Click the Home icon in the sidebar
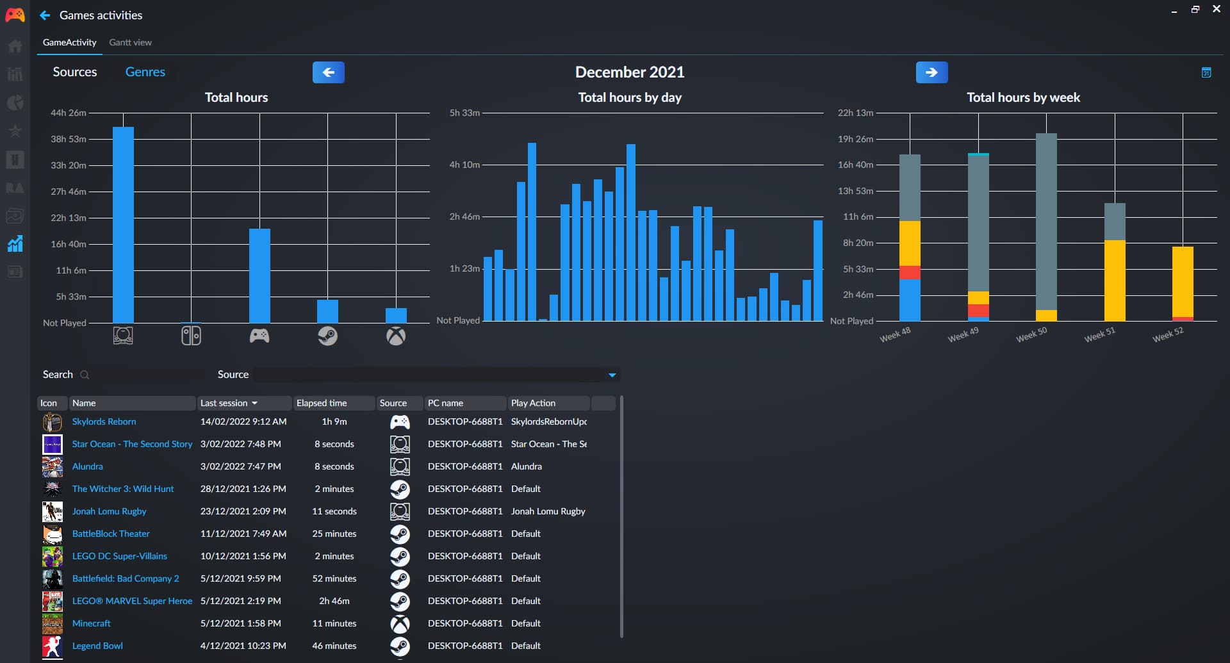1230x663 pixels. (15, 46)
